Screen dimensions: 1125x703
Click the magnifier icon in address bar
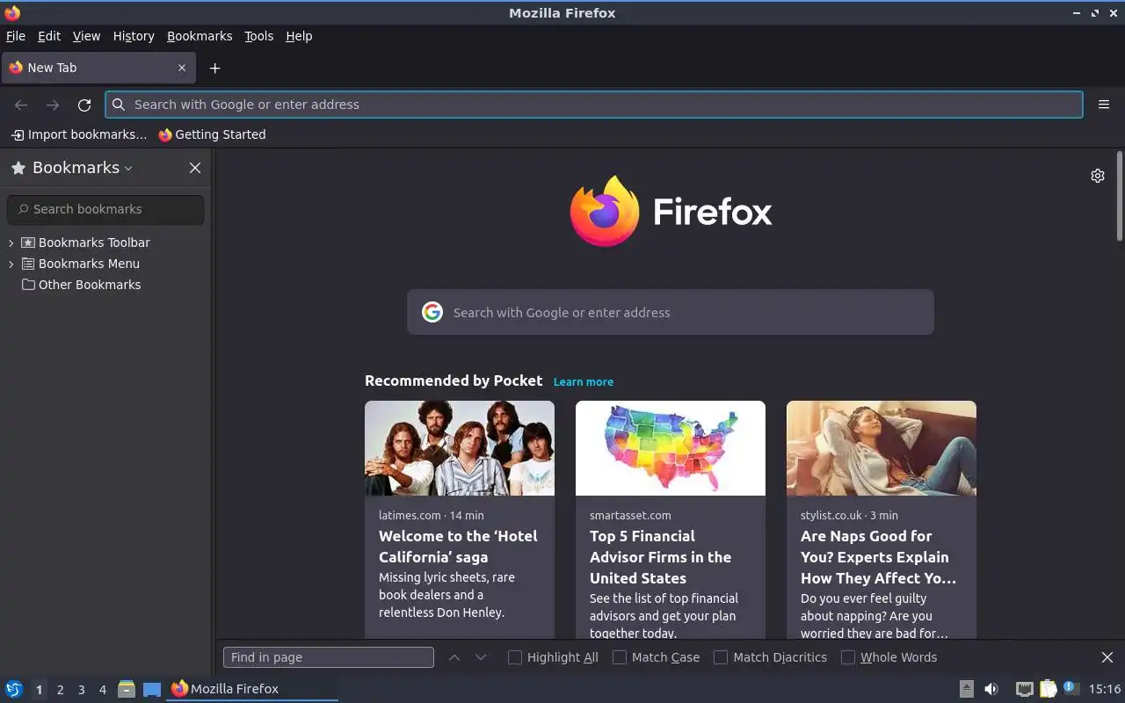click(119, 105)
